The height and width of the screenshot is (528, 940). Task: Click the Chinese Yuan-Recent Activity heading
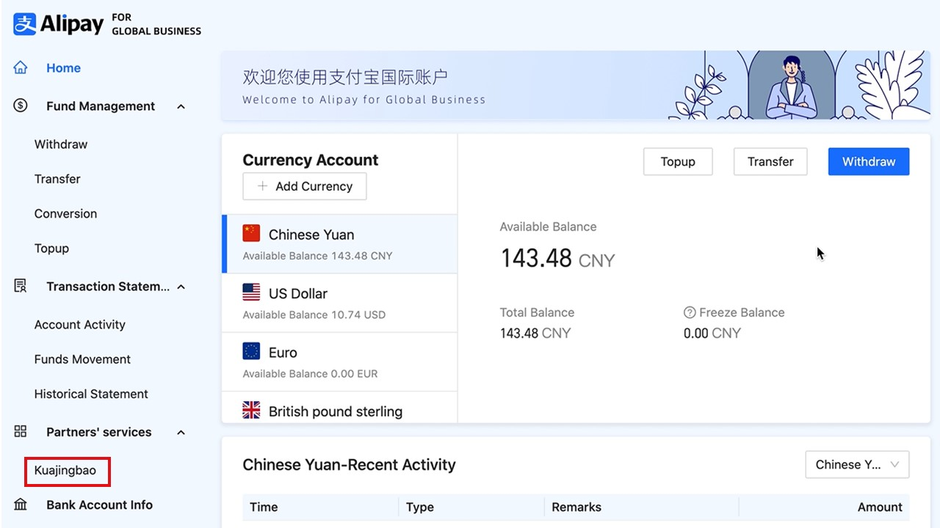point(349,464)
